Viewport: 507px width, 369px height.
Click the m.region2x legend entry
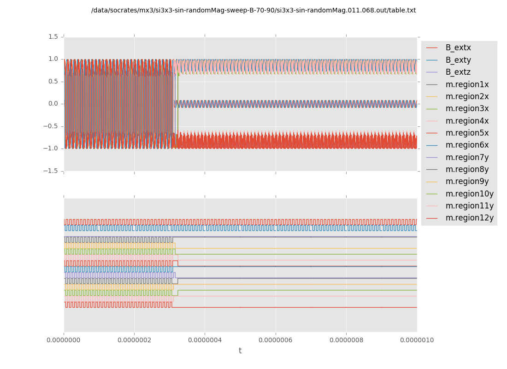[467, 96]
